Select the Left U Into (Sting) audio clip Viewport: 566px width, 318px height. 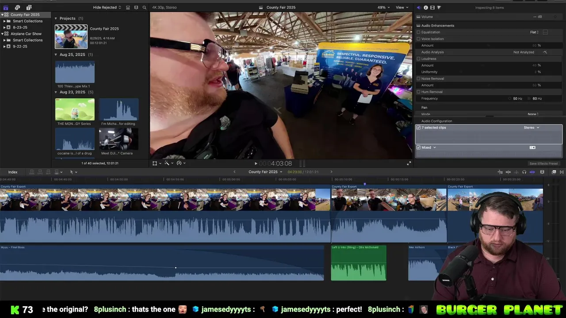[359, 263]
